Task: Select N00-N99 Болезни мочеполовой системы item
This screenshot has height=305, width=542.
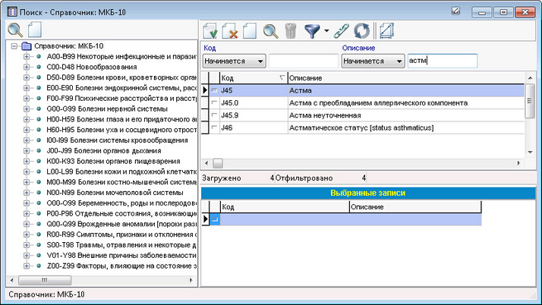Action: tap(115, 193)
